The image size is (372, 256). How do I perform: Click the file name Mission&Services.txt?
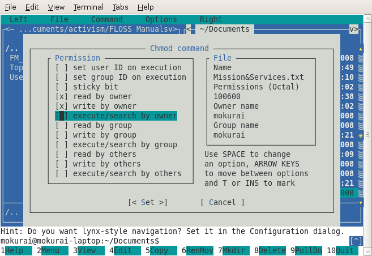(x=258, y=78)
